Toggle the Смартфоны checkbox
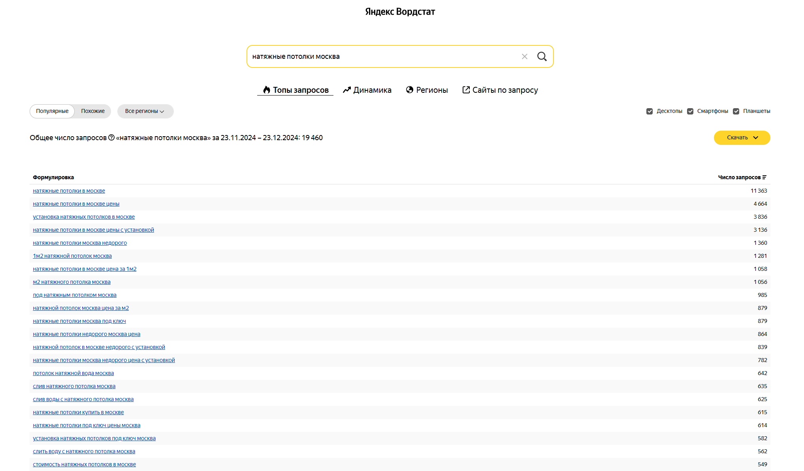This screenshot has height=471, width=804. pyautogui.click(x=690, y=111)
